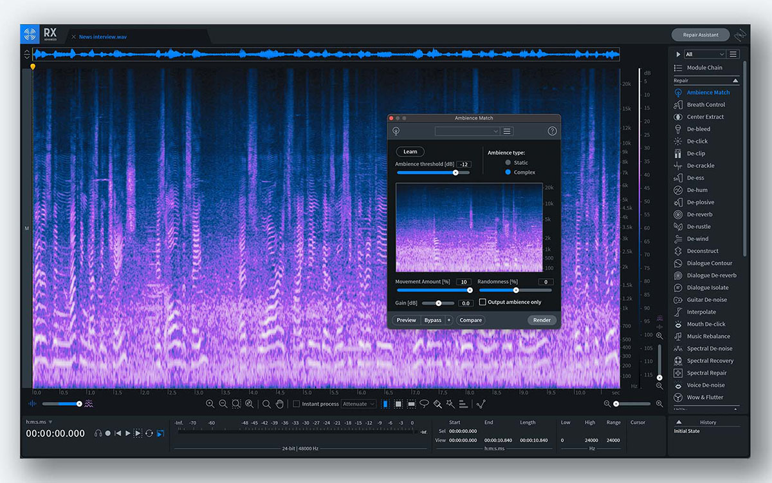Open the Ambience Match preset dropdown

coord(467,131)
